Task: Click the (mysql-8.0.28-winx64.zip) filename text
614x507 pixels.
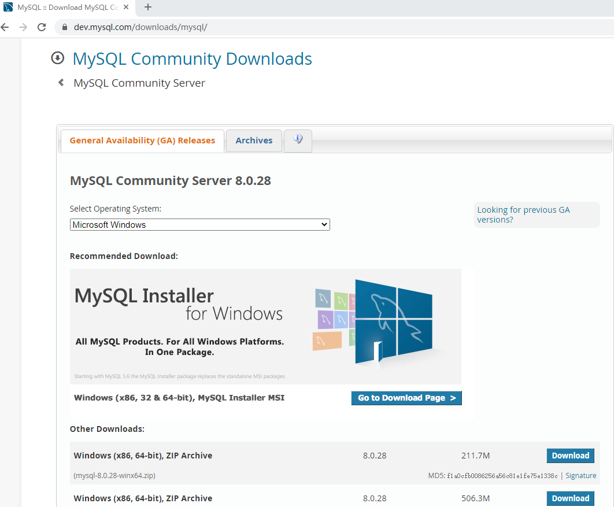Action: [114, 476]
